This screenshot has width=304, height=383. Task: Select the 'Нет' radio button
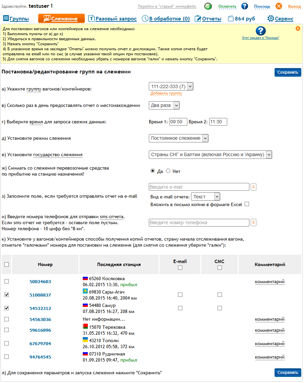(168, 171)
